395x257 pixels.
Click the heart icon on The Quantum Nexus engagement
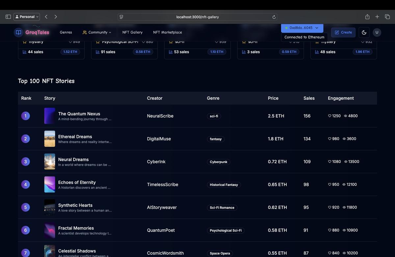pyautogui.click(x=329, y=116)
